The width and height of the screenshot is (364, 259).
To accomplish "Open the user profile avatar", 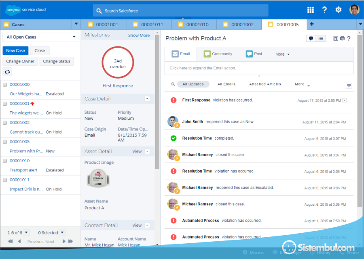I will coord(354,10).
